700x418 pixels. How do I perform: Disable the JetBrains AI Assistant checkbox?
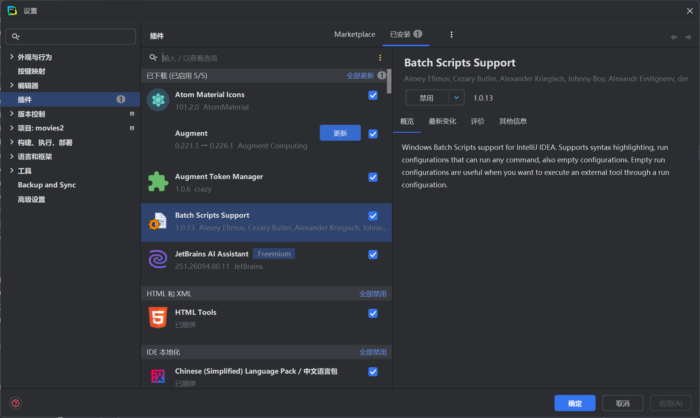tap(373, 255)
